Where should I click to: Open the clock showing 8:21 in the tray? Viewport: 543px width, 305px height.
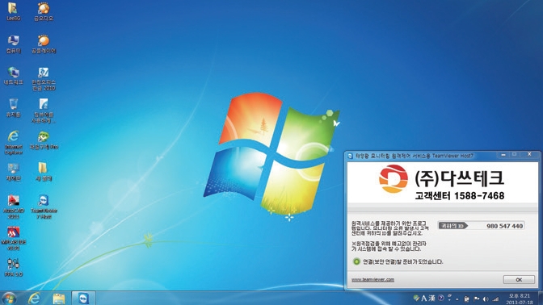(520, 299)
